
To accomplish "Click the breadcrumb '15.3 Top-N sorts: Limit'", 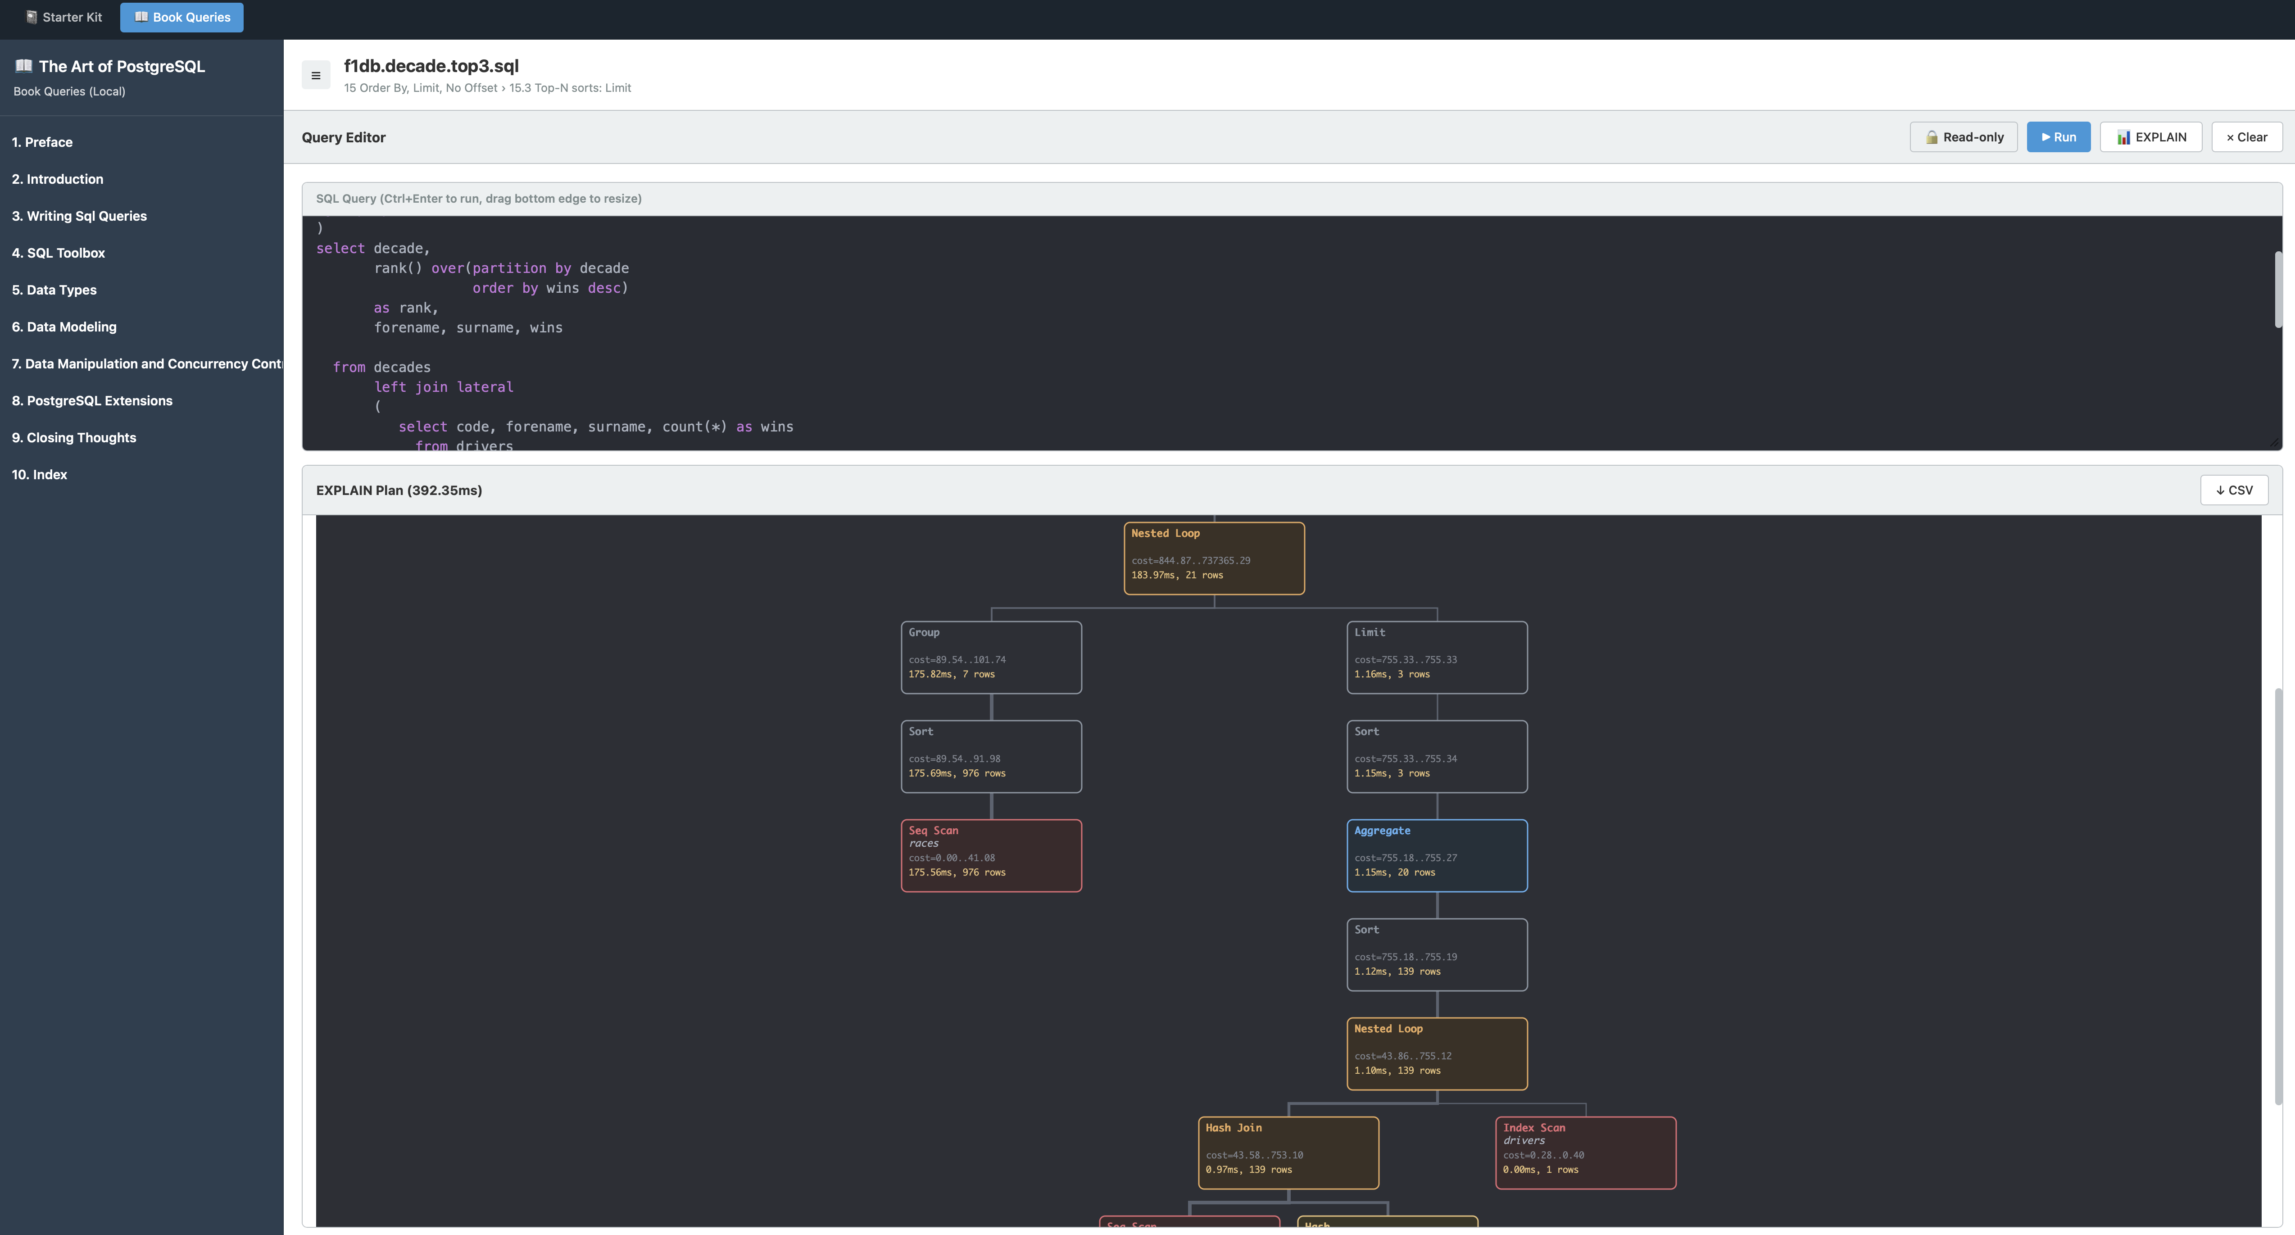I will pos(570,88).
